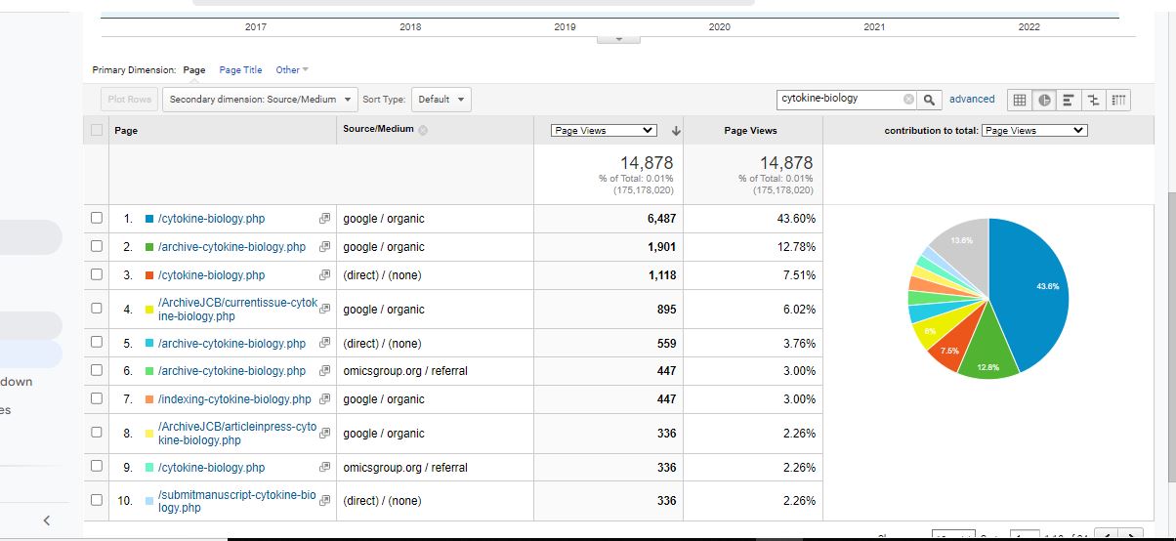Screen dimensions: 1176x541
Task: Check row 6 archive omicsgroup referral
Action: click(x=97, y=371)
